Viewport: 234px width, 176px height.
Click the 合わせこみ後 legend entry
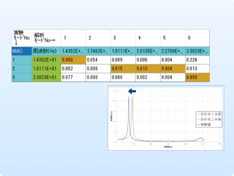point(209,119)
